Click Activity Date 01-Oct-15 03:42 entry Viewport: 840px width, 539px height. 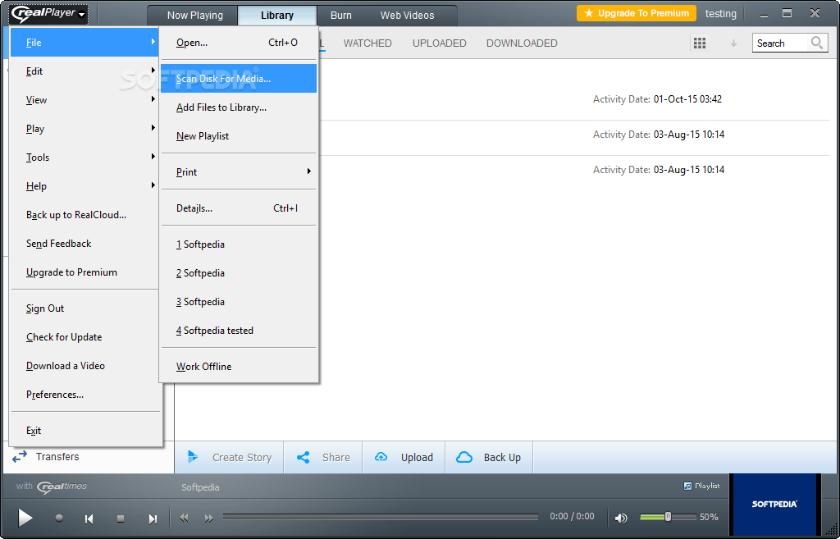[x=657, y=99]
